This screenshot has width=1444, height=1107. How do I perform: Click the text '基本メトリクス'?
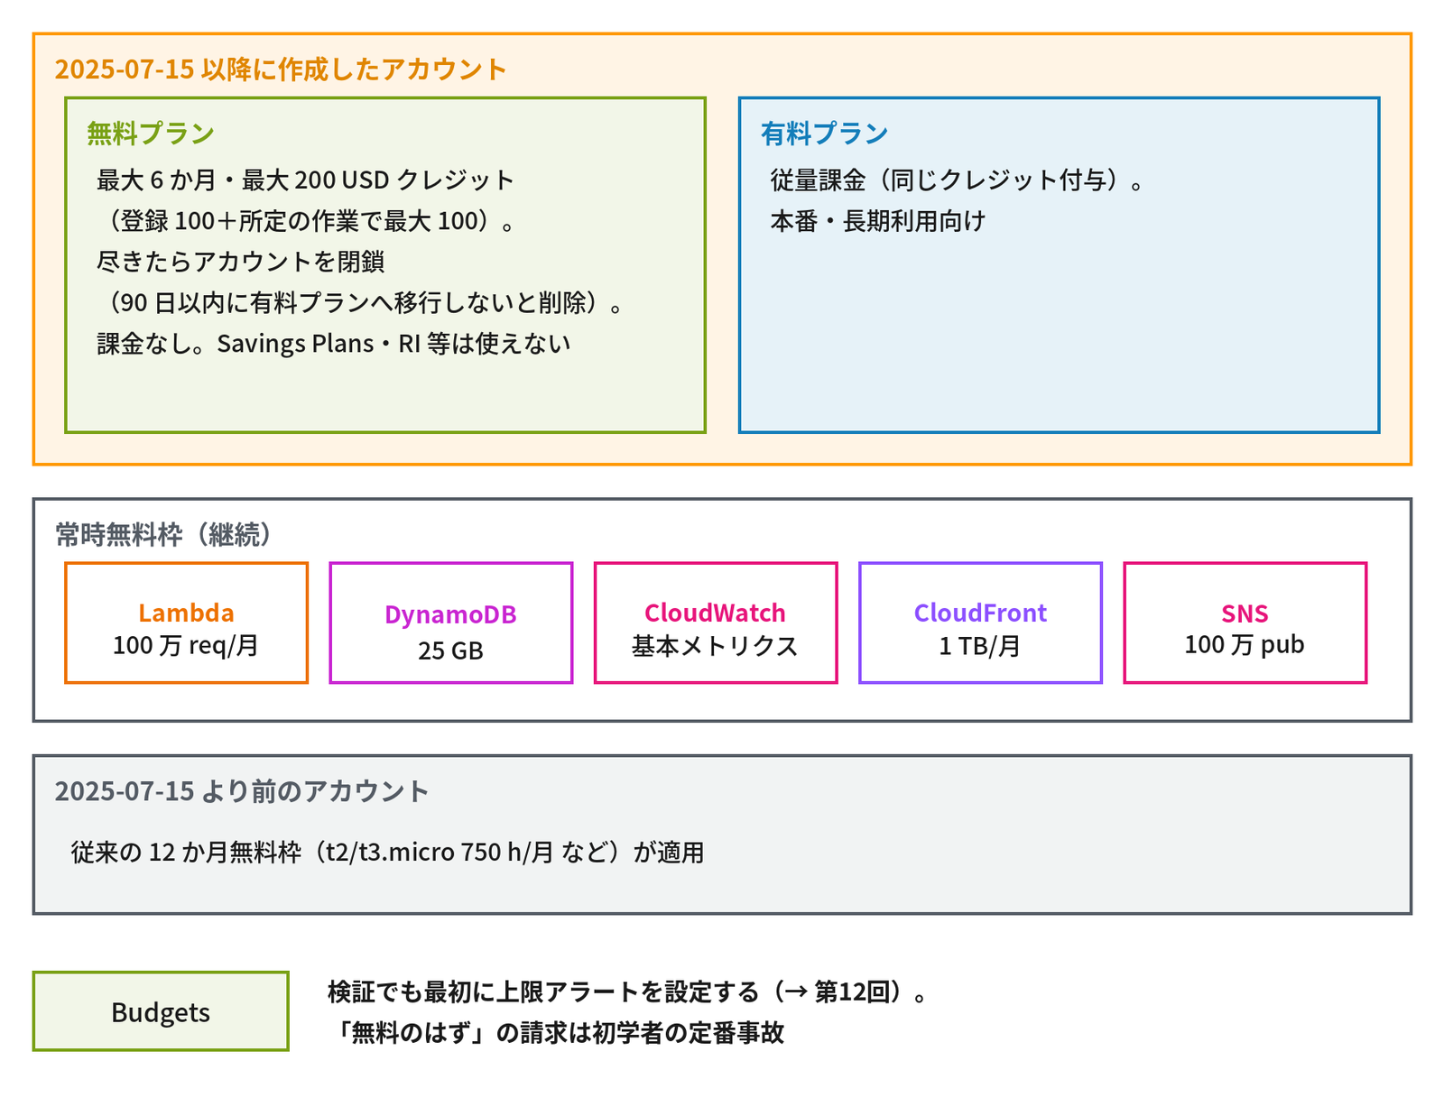[x=715, y=646]
